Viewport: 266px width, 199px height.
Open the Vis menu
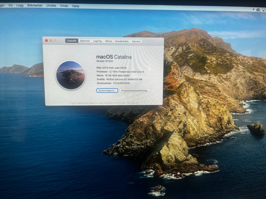tap(11, 5)
